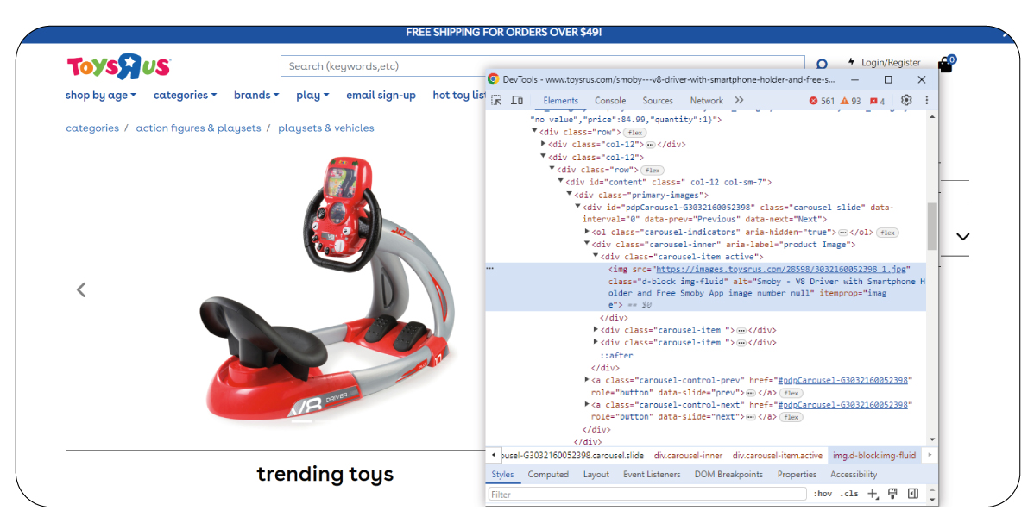
Task: Toggle the computed styles sidebar icon
Action: coord(913,494)
